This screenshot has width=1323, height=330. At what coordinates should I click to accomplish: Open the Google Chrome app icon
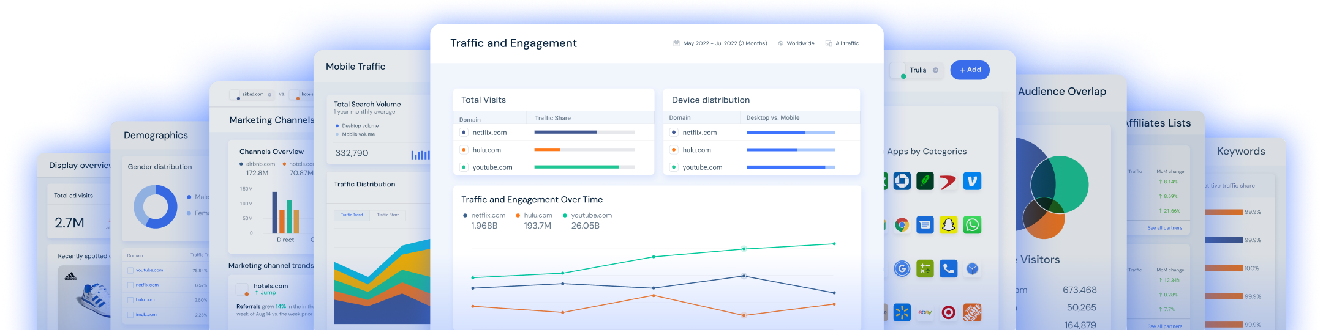902,225
